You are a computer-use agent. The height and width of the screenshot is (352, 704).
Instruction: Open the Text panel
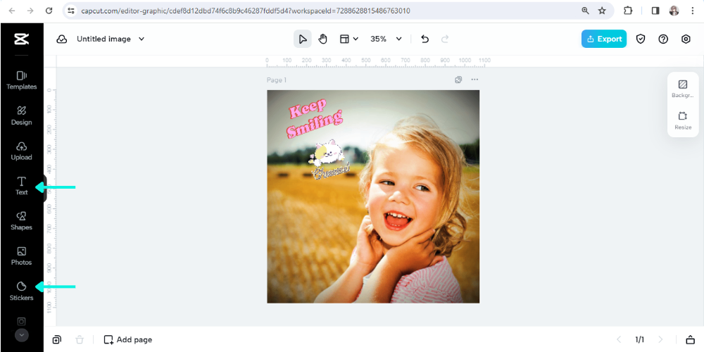coord(22,186)
